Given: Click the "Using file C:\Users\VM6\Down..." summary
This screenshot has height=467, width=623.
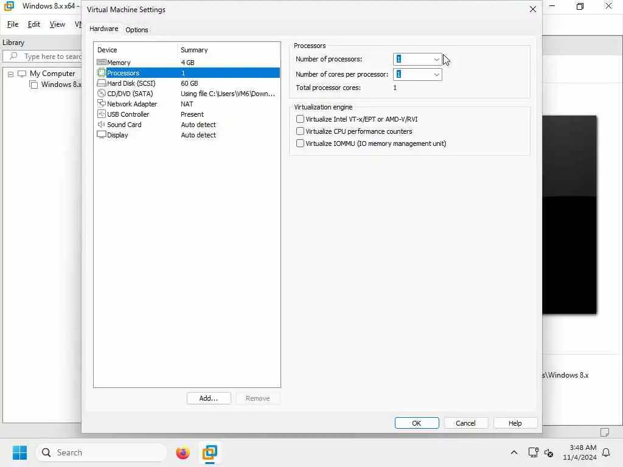Looking at the screenshot, I should click(228, 94).
